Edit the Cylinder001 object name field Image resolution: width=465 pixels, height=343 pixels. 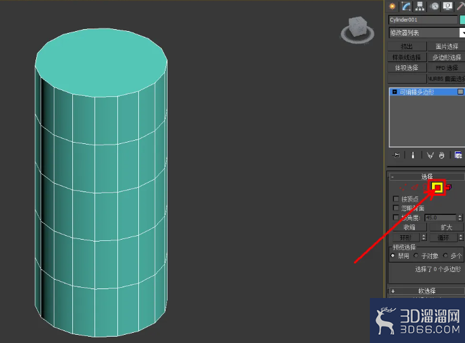click(x=423, y=20)
